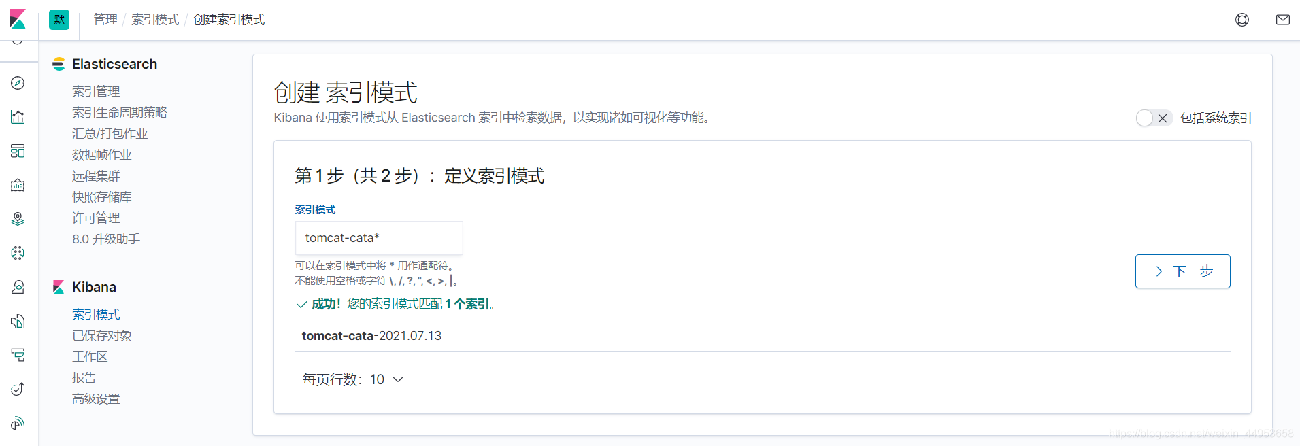Click the green space selector badge
Viewport: 1300px width, 446px height.
[59, 20]
